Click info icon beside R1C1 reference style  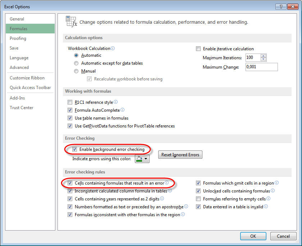click(115, 102)
